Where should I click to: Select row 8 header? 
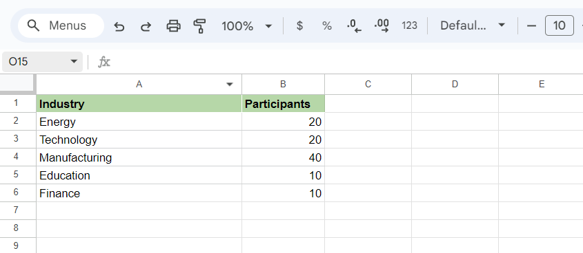[18, 228]
